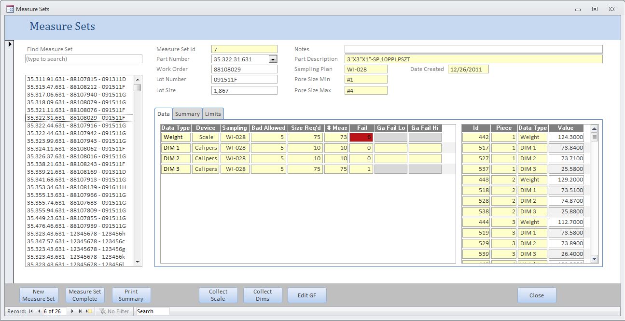Image resolution: width=625 pixels, height=321 pixels.
Task: Go to next record navigation arrow
Action: [x=73, y=311]
